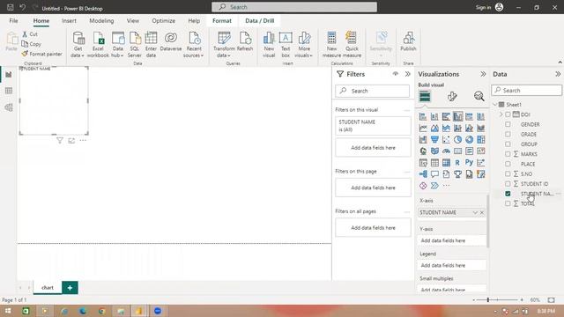Check the GENDER field checkbox
Viewport: 564px width, 317px height.
508,124
